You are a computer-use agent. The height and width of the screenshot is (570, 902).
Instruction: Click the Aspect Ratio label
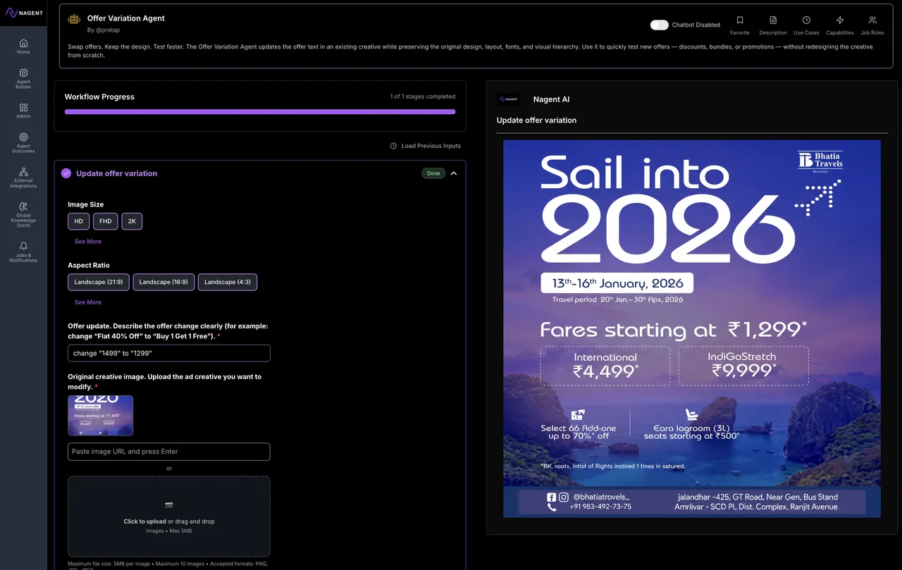[89, 265]
